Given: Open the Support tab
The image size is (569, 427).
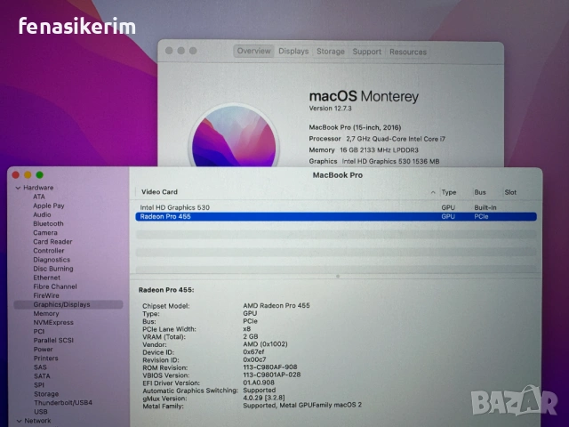Looking at the screenshot, I should [367, 52].
